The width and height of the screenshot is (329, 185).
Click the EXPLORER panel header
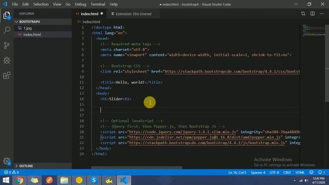coord(27,14)
